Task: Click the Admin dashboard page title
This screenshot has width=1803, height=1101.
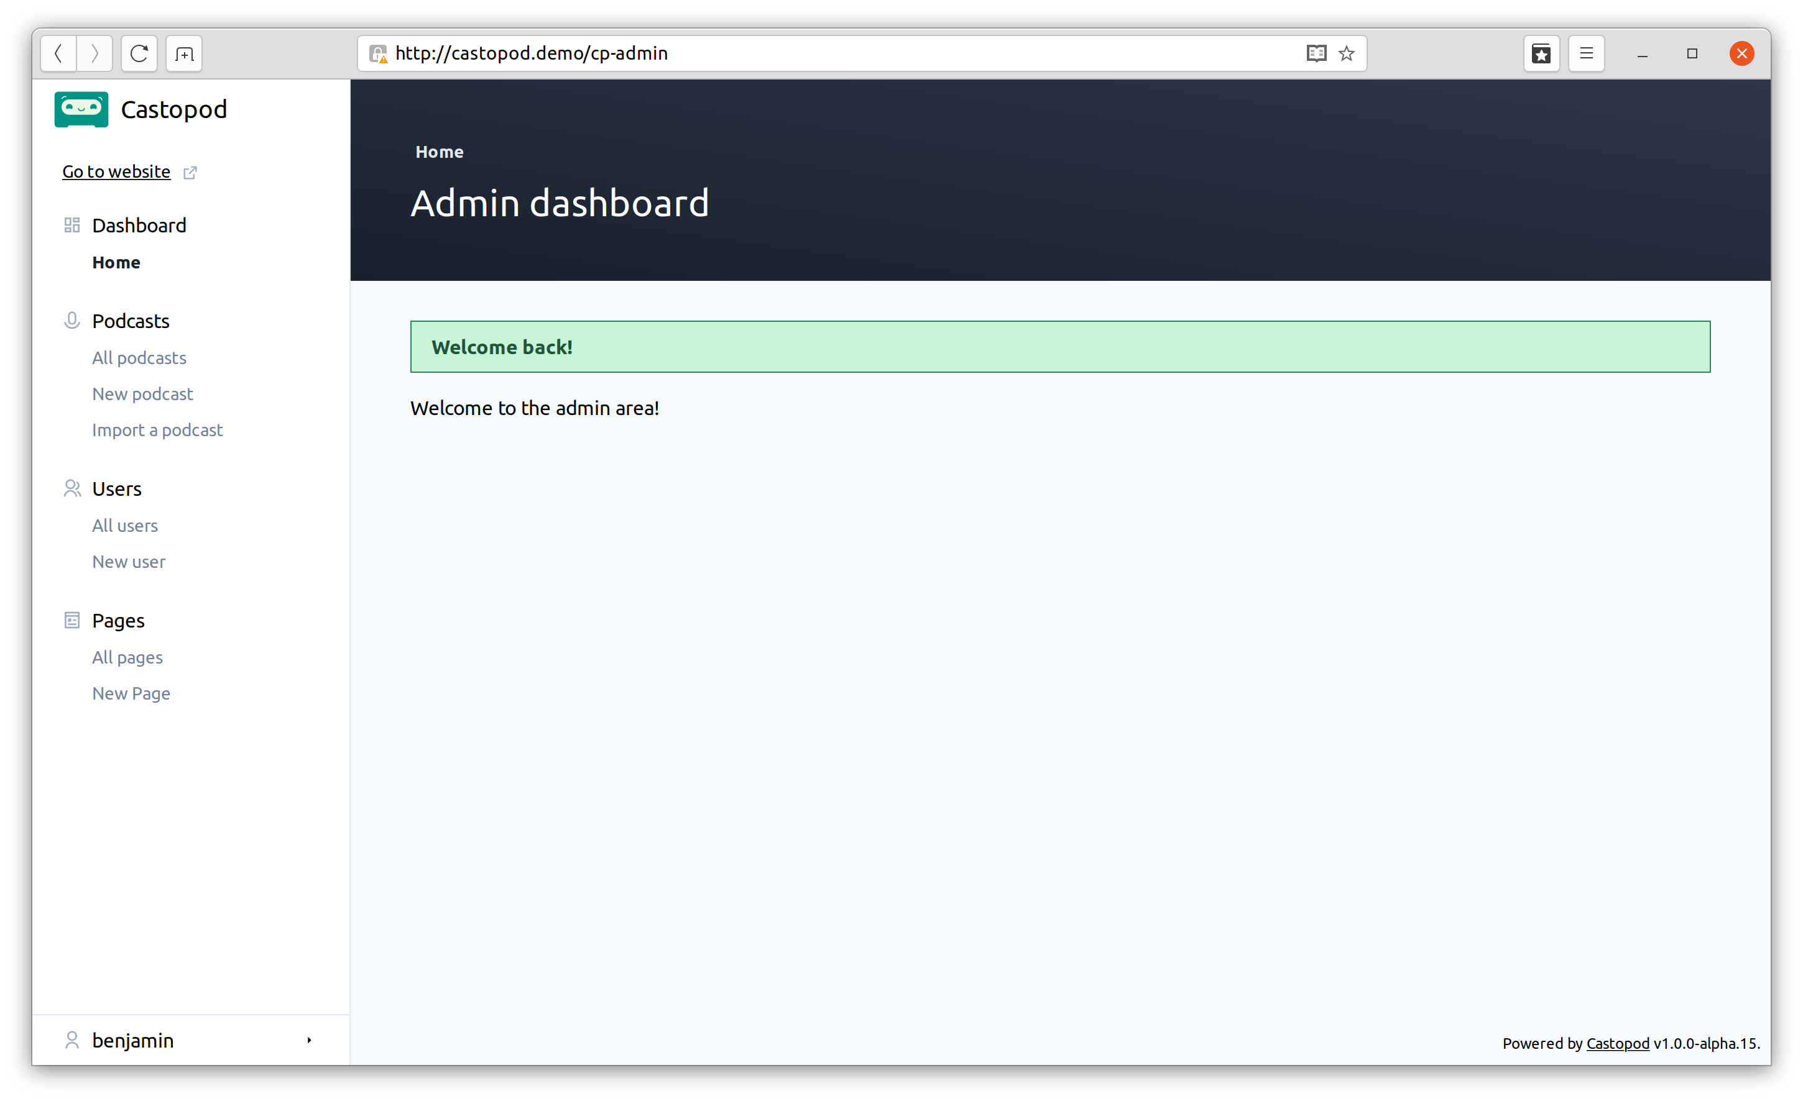Action: pyautogui.click(x=560, y=203)
